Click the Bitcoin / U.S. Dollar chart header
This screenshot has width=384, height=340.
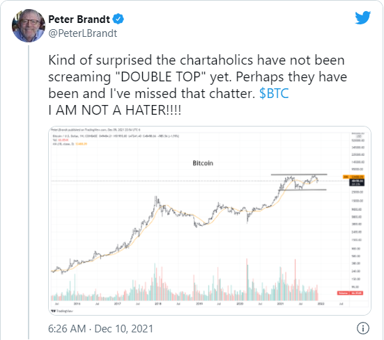(116, 136)
